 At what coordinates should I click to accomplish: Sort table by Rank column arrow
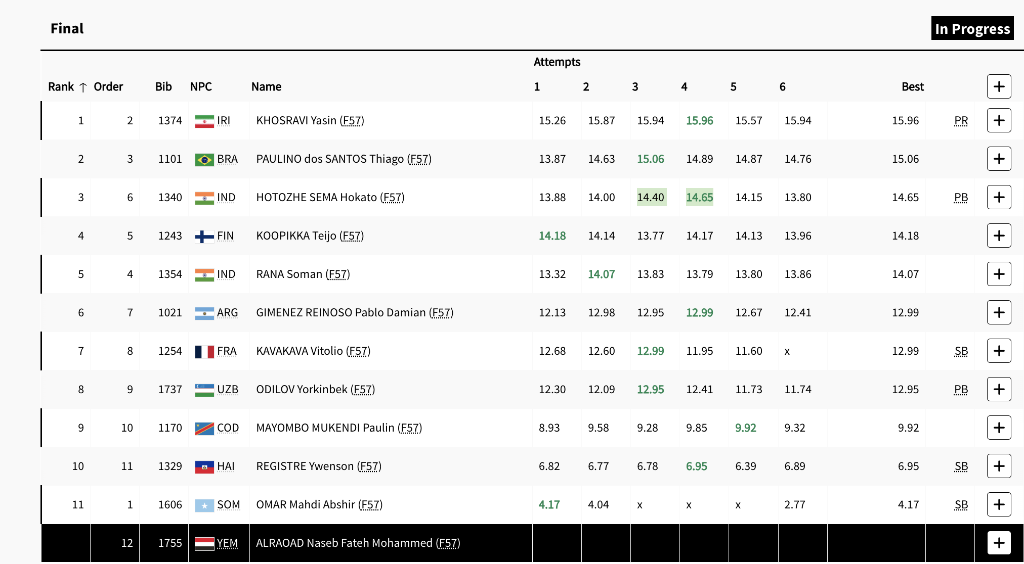tap(83, 87)
